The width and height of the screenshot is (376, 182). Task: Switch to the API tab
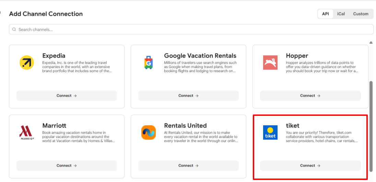click(x=326, y=14)
